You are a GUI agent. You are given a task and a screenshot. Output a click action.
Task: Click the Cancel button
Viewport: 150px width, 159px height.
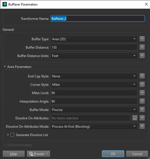tap(137, 154)
